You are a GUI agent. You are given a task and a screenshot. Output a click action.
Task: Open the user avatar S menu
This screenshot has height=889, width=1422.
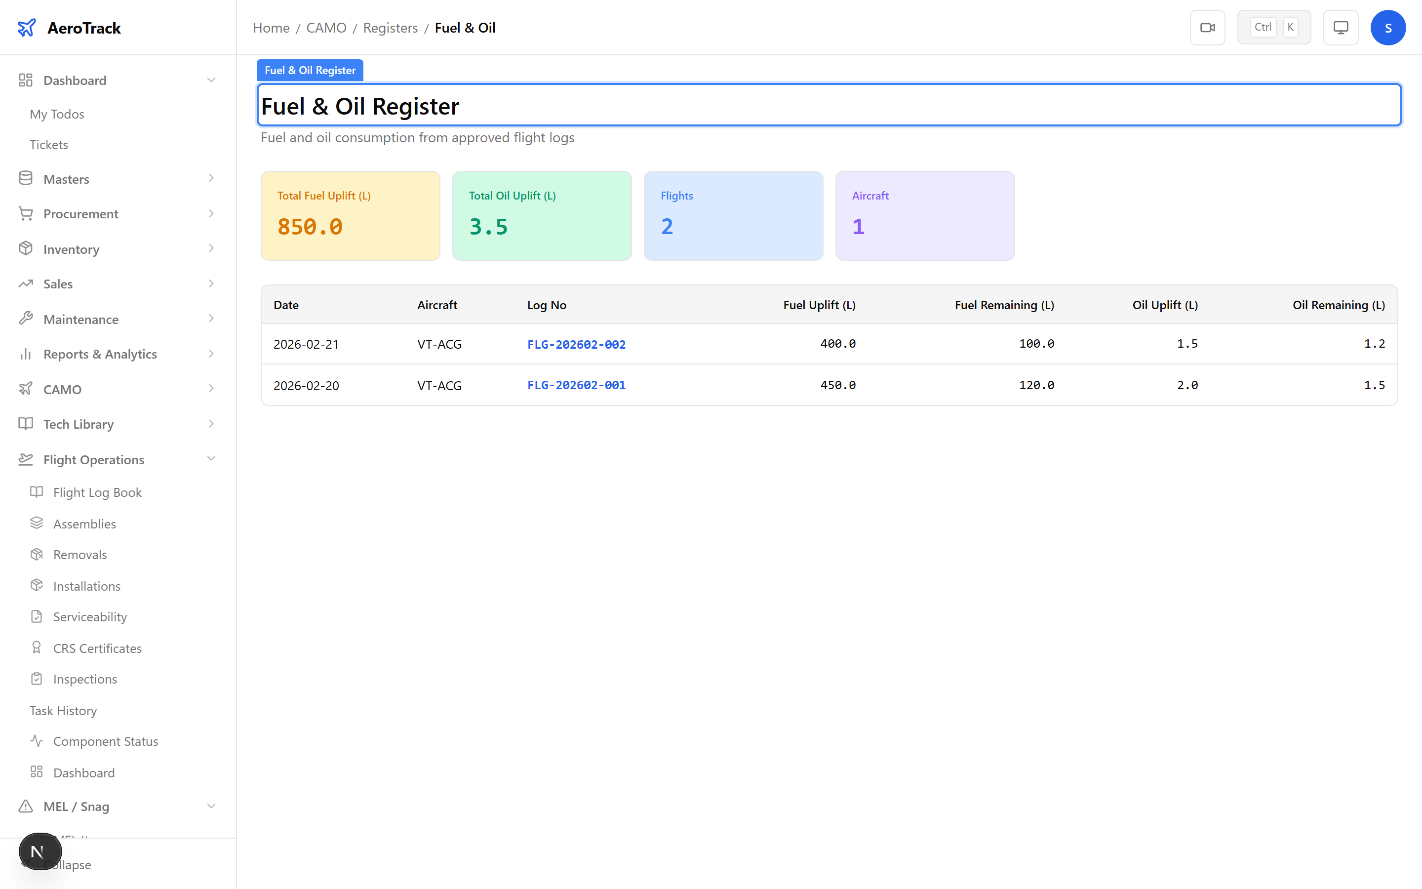point(1387,28)
